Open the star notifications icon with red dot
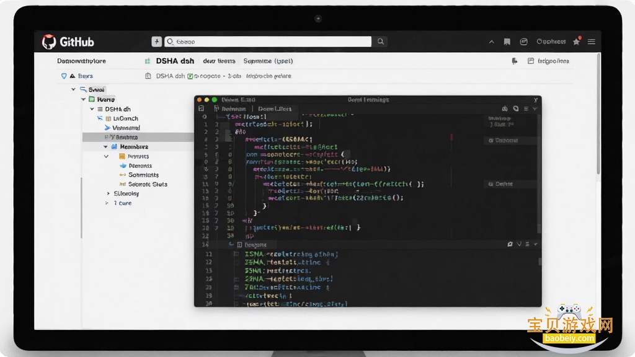Viewport: 635px width, 357px height. [577, 41]
